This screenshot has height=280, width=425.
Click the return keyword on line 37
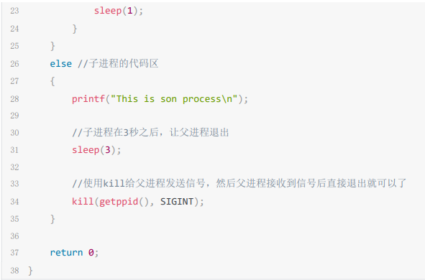point(66,253)
